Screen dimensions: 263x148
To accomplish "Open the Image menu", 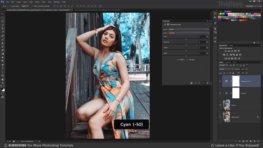I will coord(18,2).
